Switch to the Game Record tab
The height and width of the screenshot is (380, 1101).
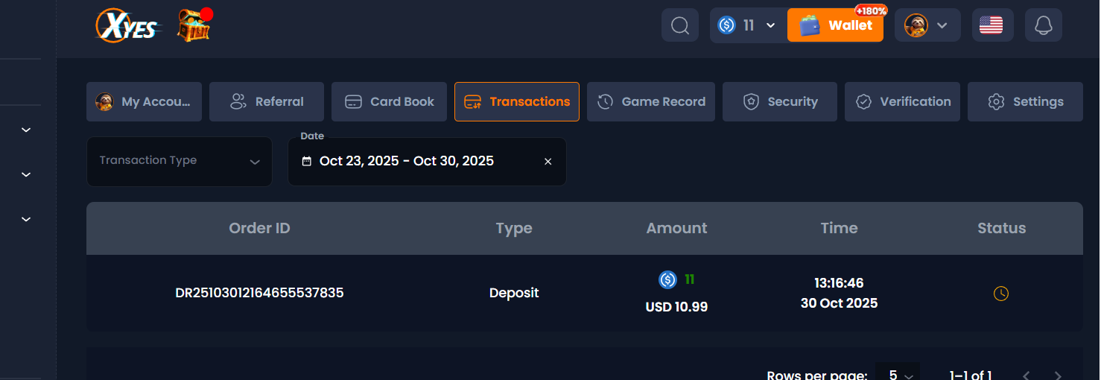pyautogui.click(x=651, y=102)
